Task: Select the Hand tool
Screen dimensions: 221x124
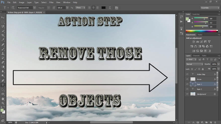Action: (3, 99)
